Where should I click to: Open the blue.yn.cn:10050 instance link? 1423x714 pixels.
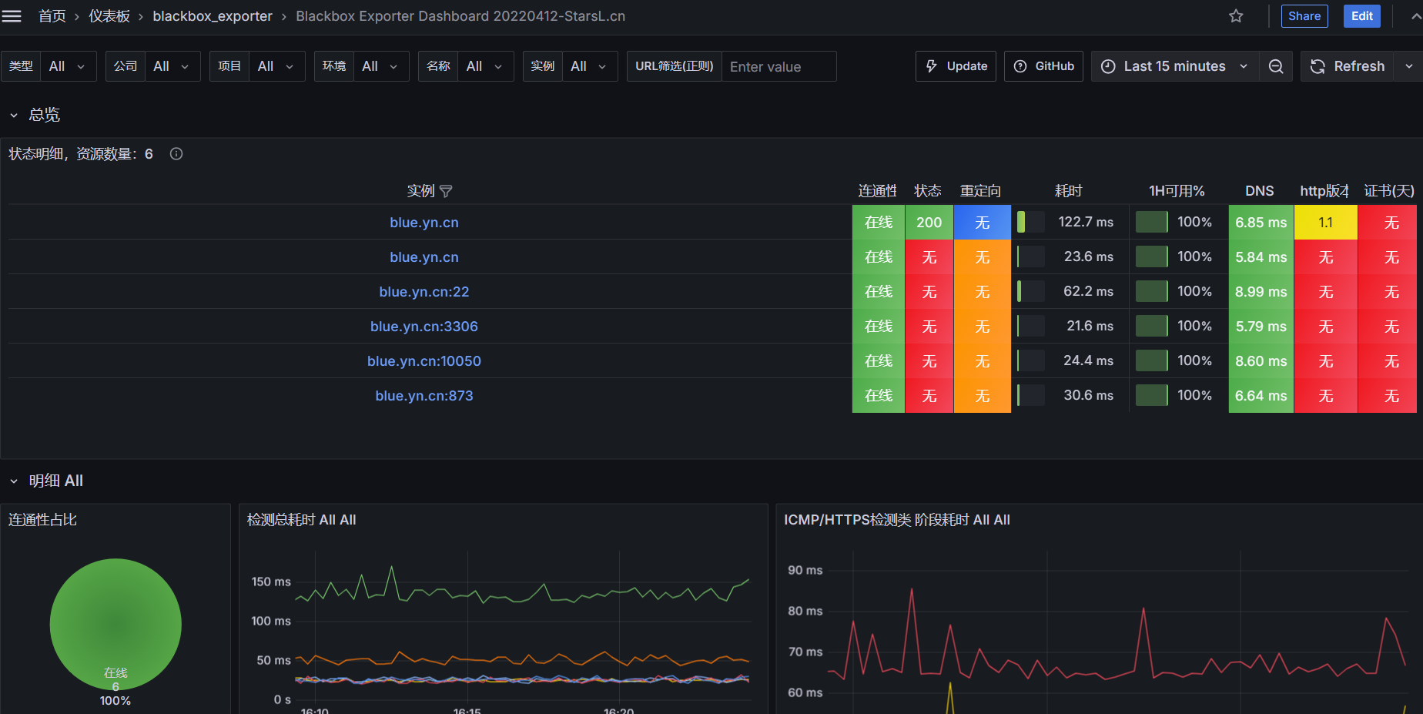pyautogui.click(x=424, y=361)
